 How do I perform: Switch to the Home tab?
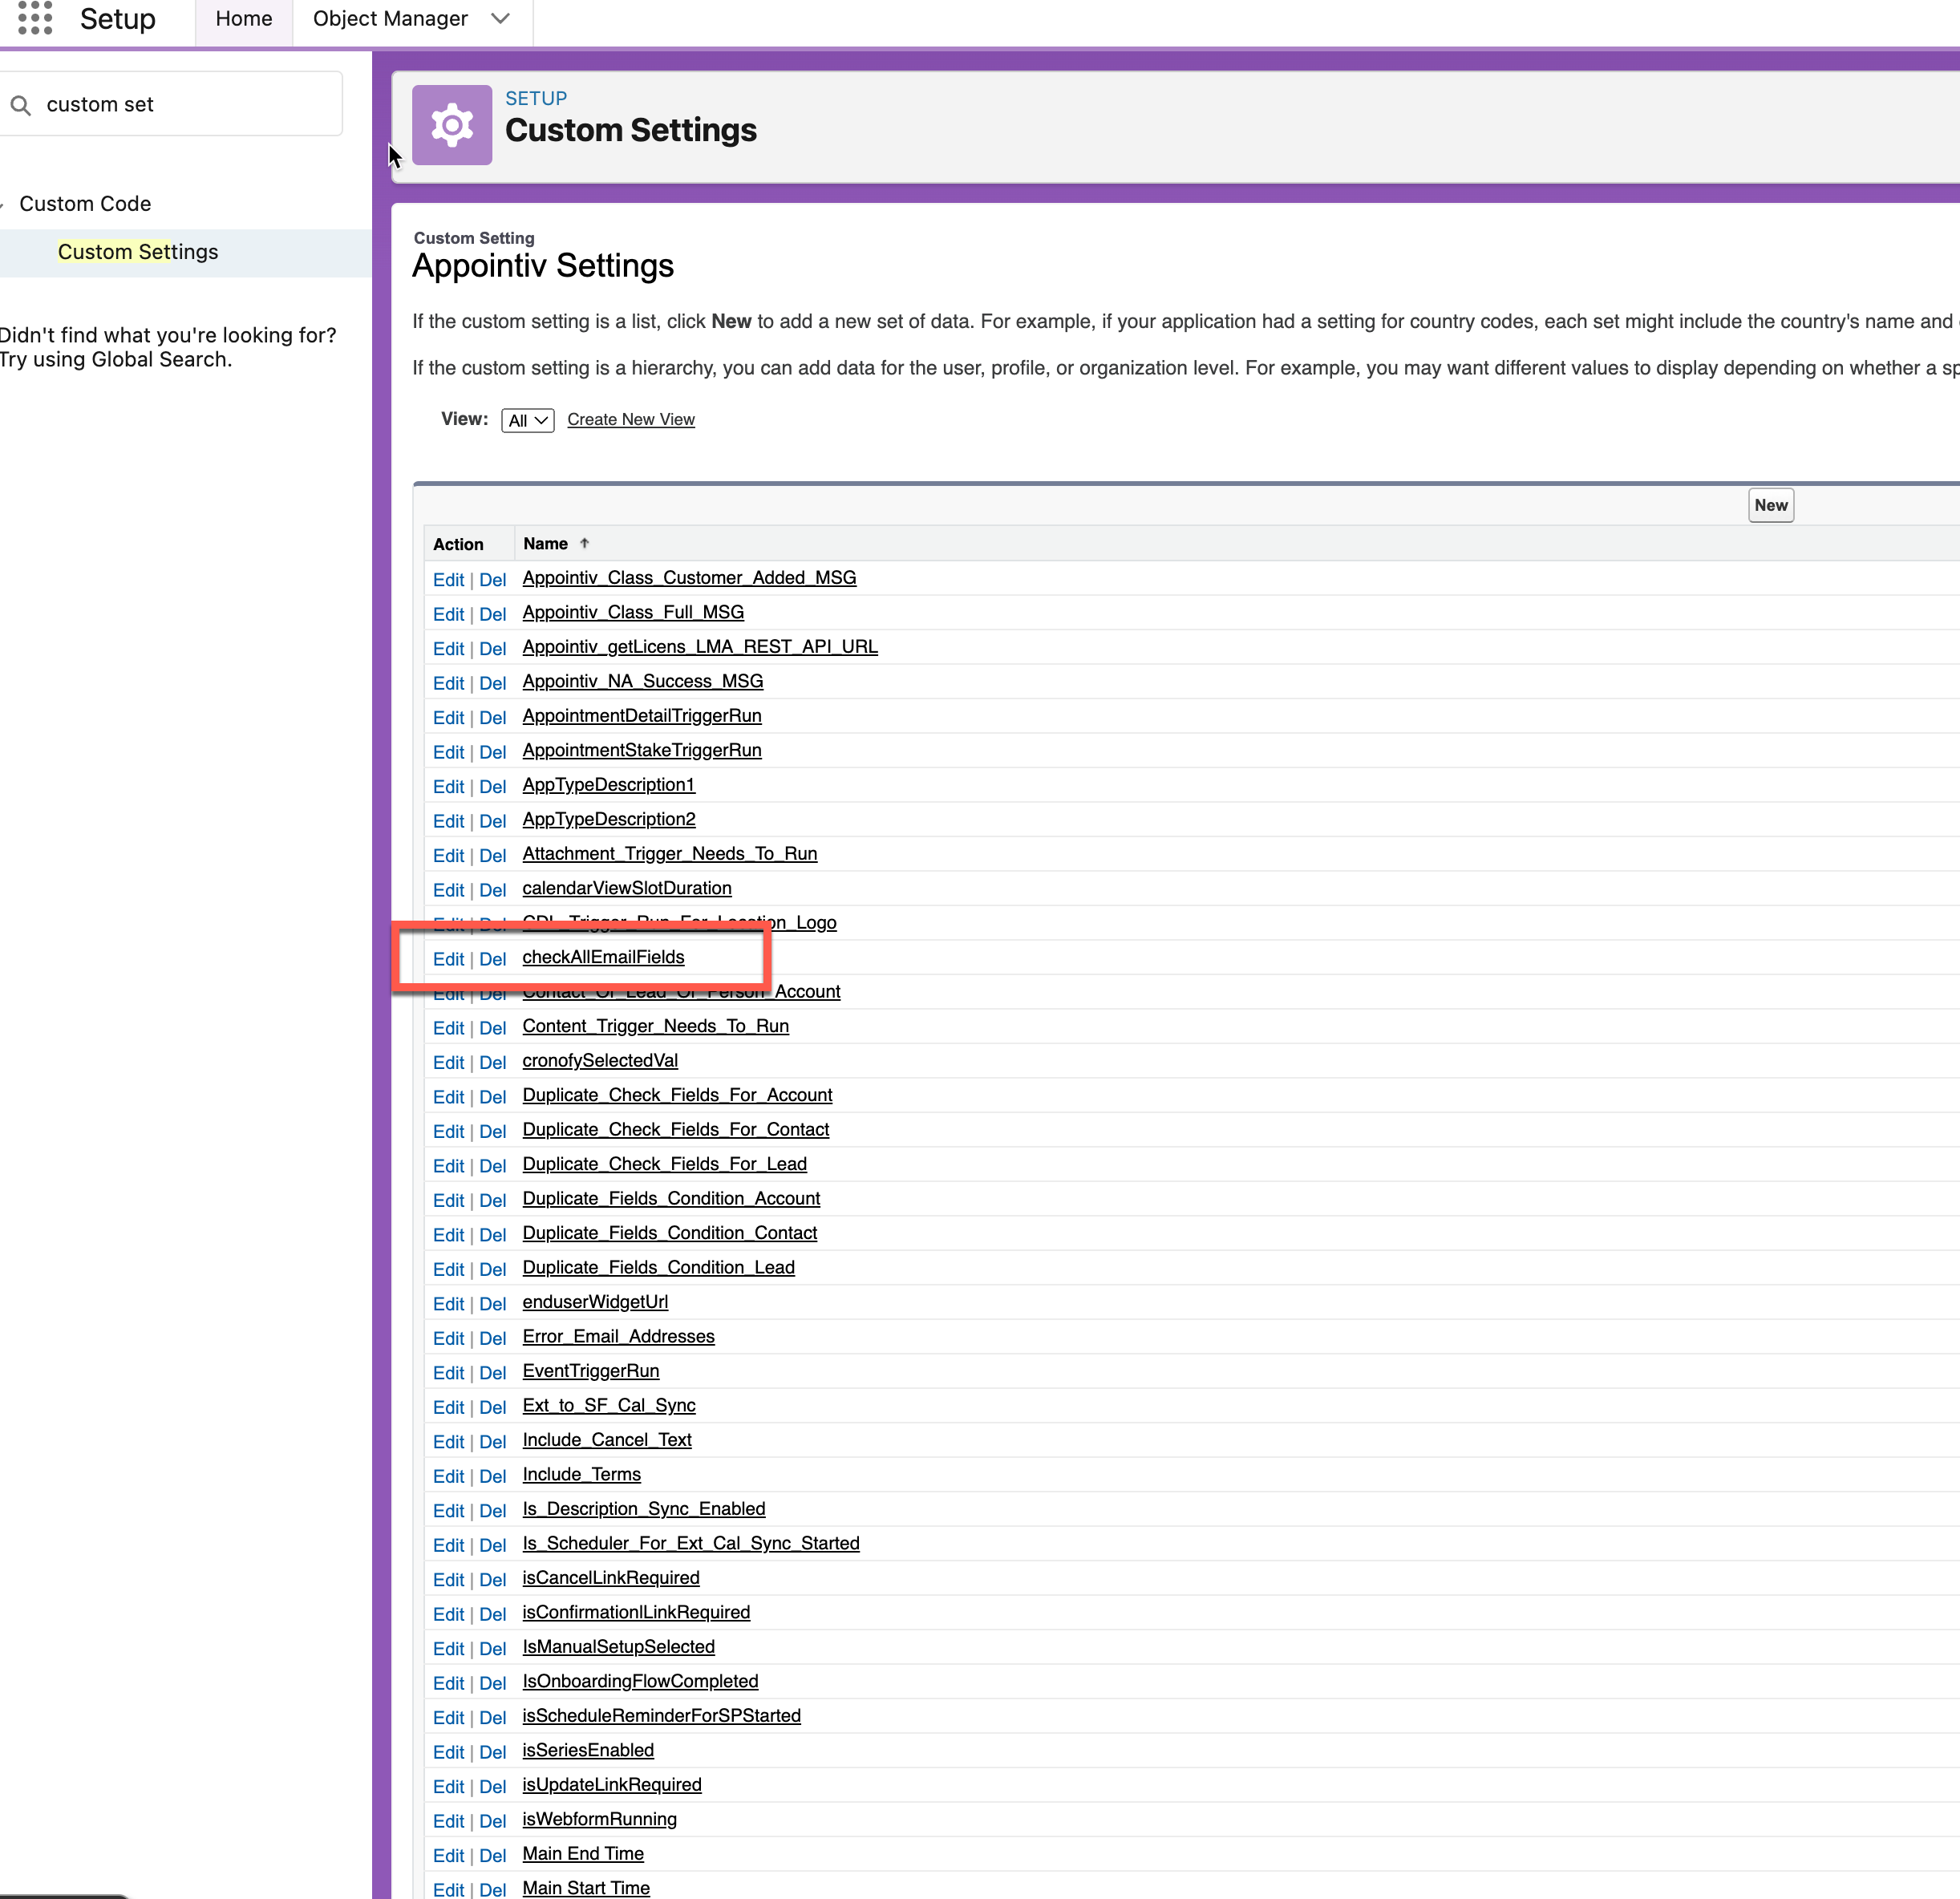[x=244, y=19]
